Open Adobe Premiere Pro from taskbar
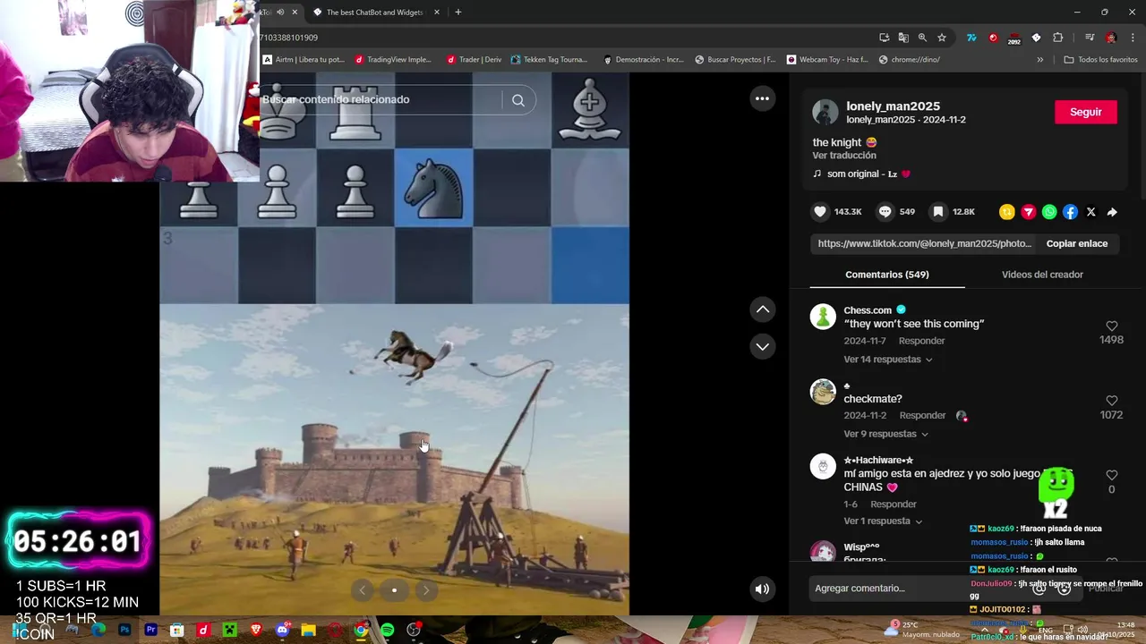The image size is (1146, 644). point(150,630)
